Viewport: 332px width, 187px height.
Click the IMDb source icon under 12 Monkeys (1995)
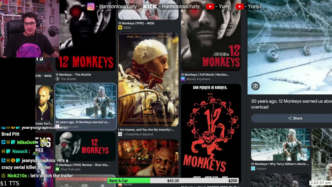(x=120, y=28)
